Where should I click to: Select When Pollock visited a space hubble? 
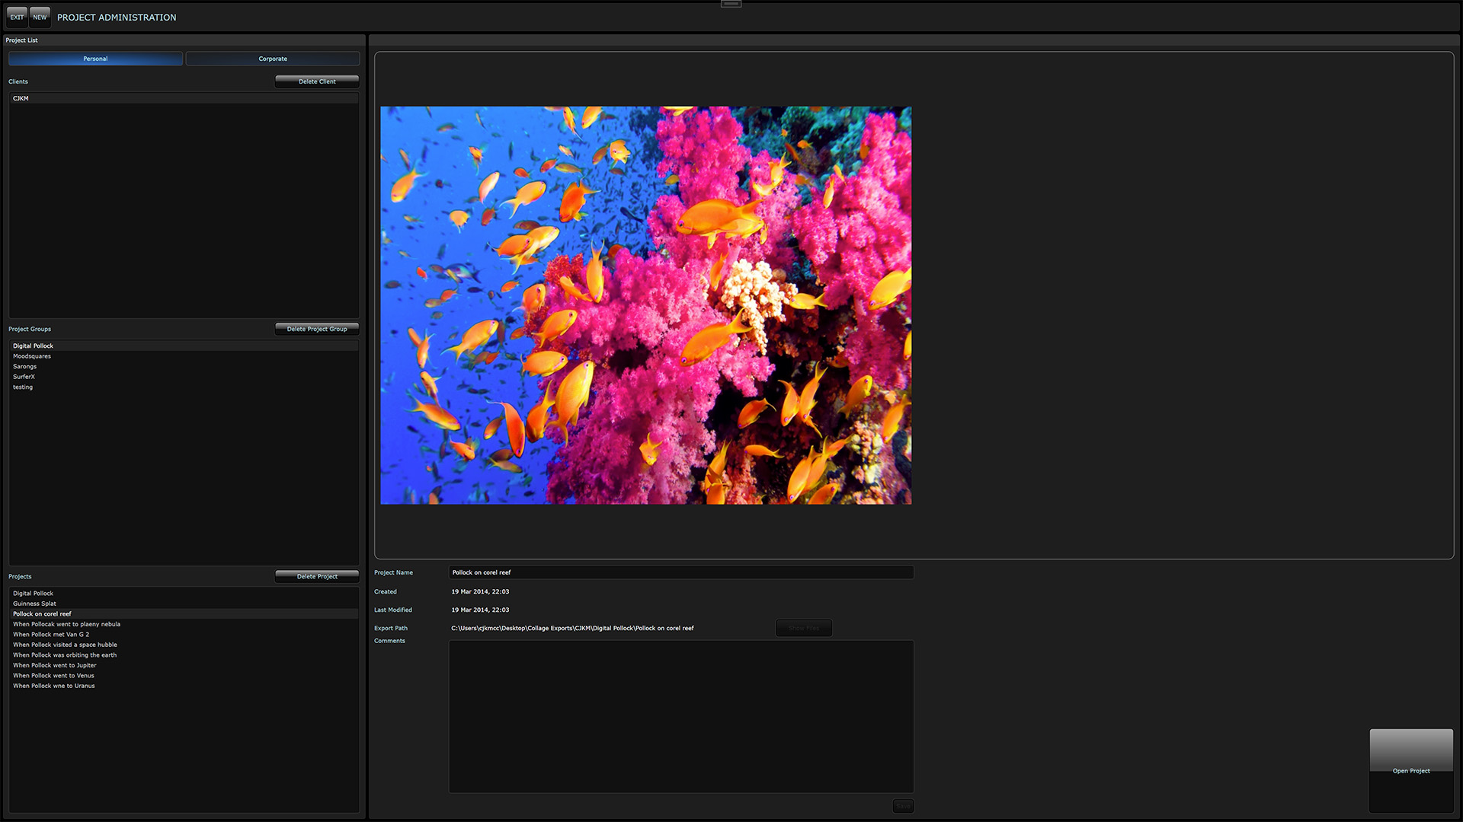point(184,645)
